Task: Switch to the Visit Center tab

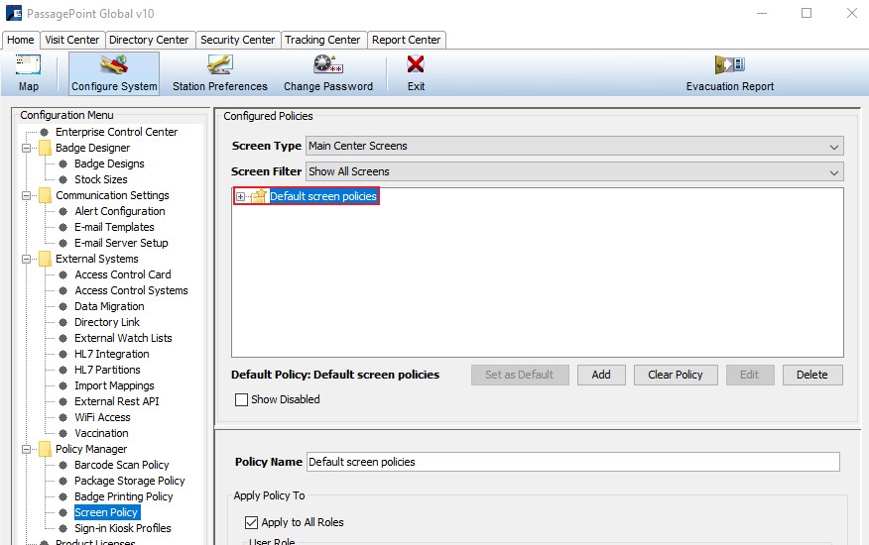Action: point(72,40)
